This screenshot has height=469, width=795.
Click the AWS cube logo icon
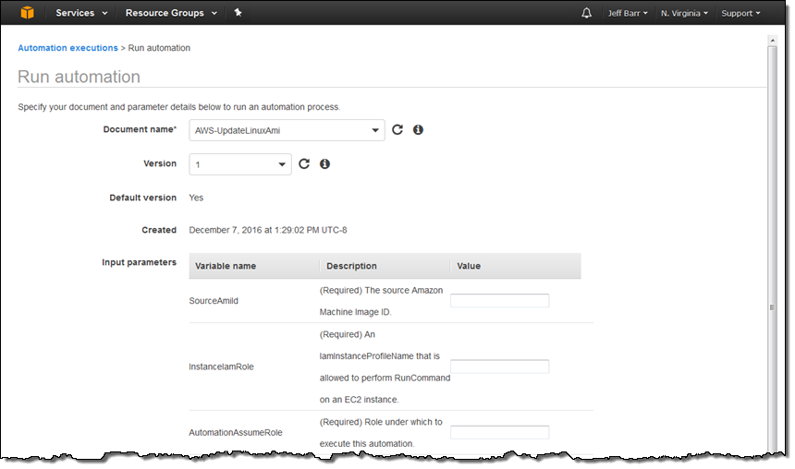tap(28, 13)
